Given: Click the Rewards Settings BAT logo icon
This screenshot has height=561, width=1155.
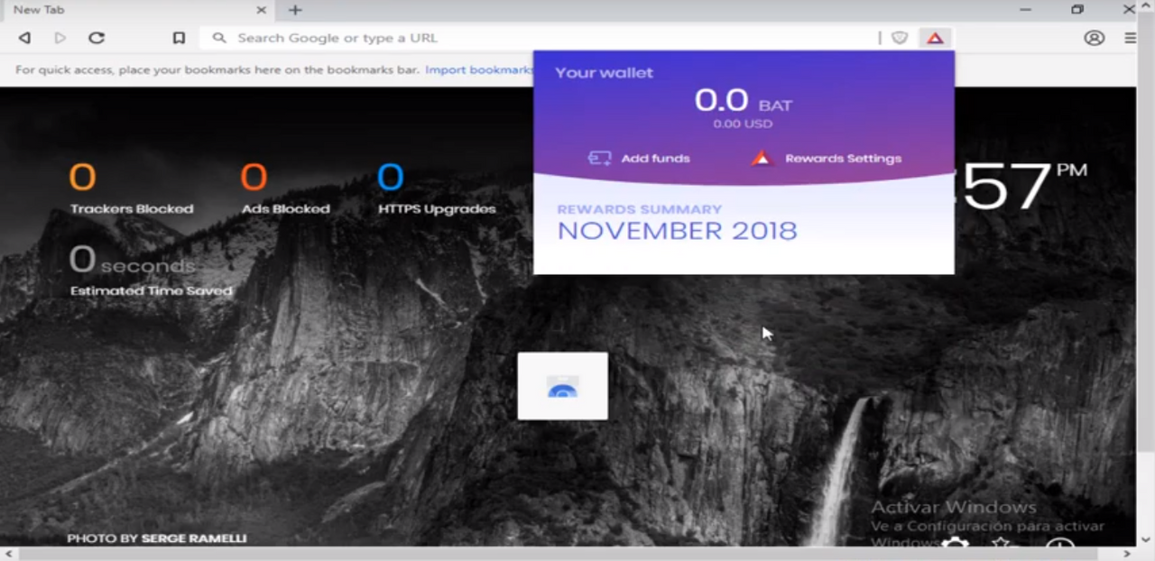Looking at the screenshot, I should click(x=762, y=158).
